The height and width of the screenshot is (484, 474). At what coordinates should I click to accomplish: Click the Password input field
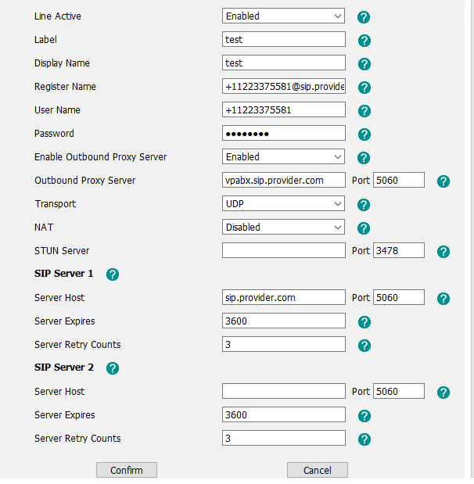283,133
